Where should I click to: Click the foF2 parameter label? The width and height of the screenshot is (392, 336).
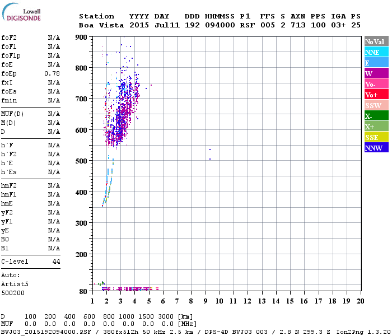tap(9, 38)
